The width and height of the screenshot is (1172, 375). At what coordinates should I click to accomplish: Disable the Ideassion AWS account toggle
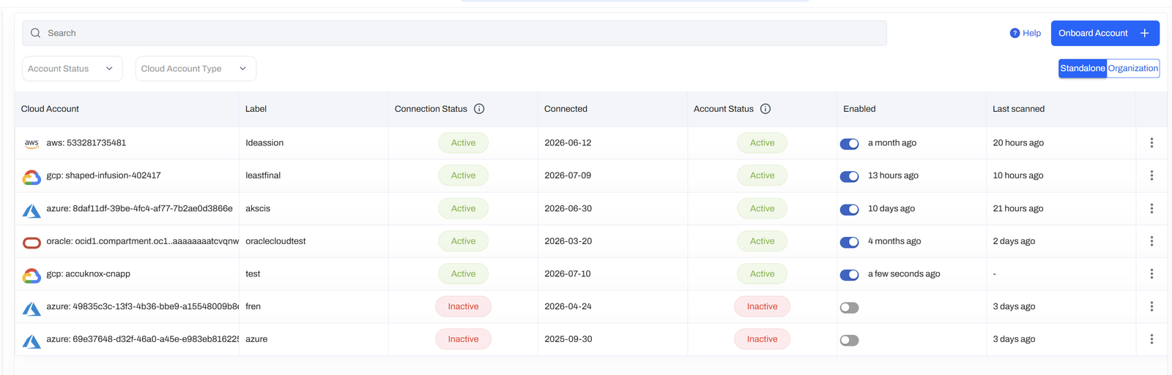click(x=849, y=144)
